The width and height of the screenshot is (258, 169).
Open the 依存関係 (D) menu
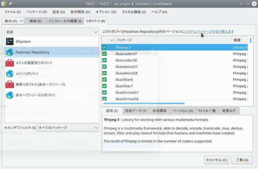coord(80,12)
